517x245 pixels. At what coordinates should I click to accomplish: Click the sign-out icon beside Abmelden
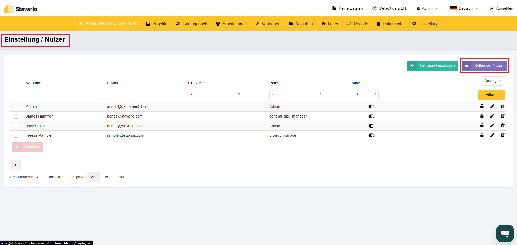tap(492, 8)
